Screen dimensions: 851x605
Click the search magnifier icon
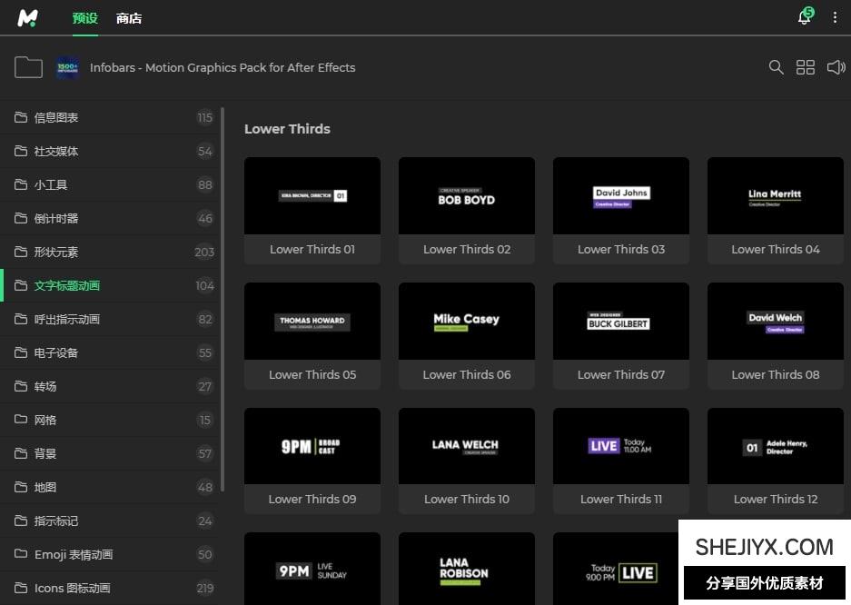776,67
